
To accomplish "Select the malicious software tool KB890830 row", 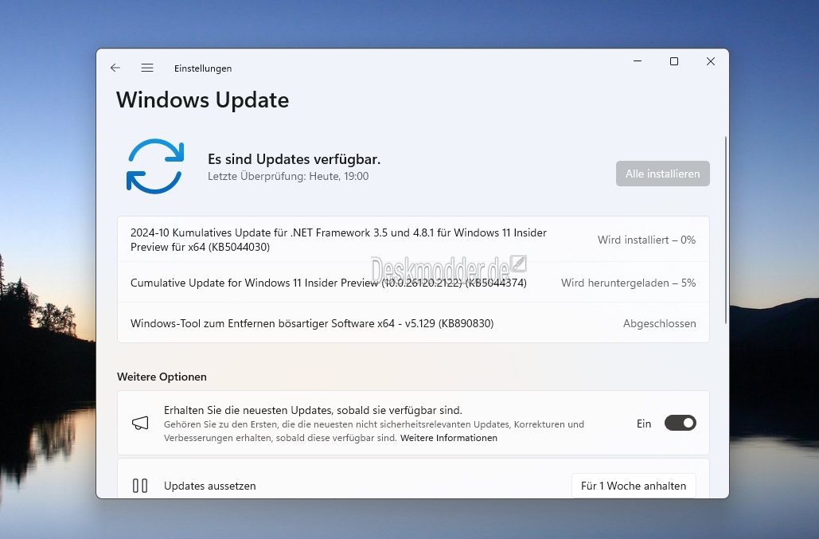I will [x=413, y=323].
